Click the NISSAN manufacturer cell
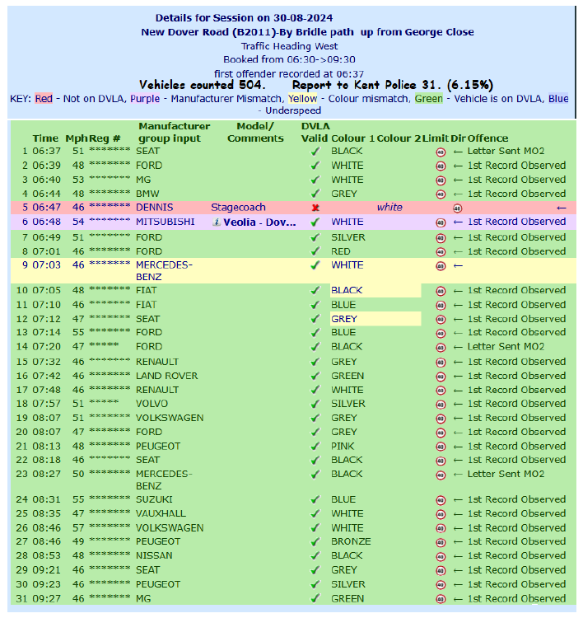Screen dimensions: 583x618 point(154,555)
